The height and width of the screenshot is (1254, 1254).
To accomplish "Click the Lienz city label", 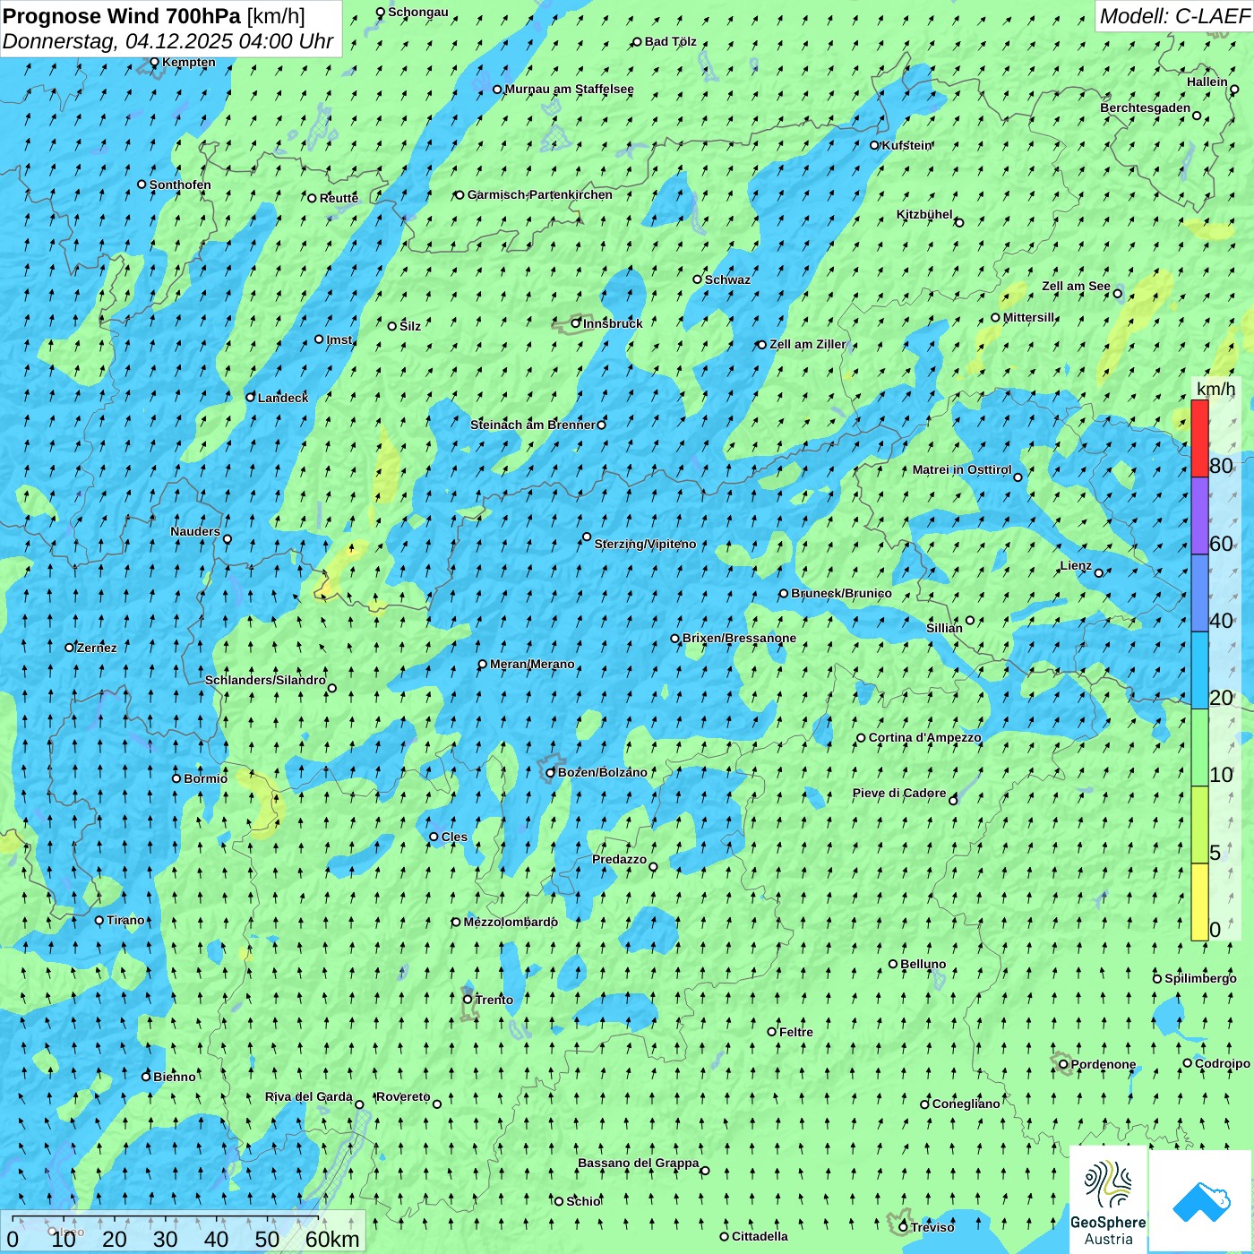I will (1076, 565).
